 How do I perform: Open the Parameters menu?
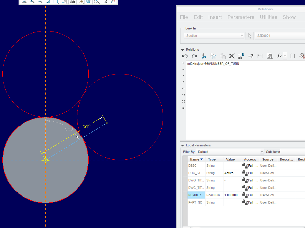pos(241,17)
